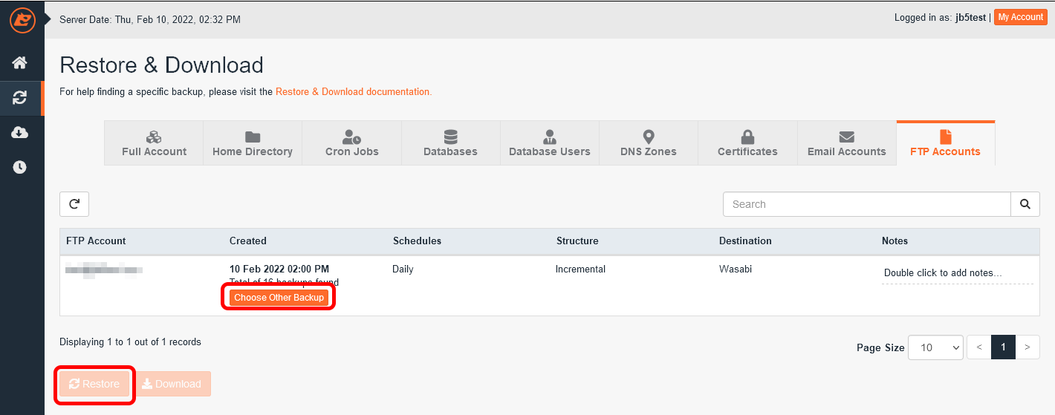Open the cloud Downloads icon in sidebar
This screenshot has width=1055, height=415.
click(20, 132)
